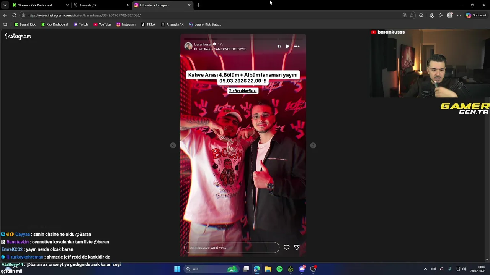Share the story via the paper-plane icon
Screen dimensions: 490x275
coord(297,247)
